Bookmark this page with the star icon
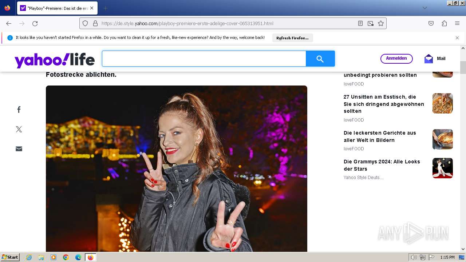This screenshot has width=466, height=262. tap(381, 23)
